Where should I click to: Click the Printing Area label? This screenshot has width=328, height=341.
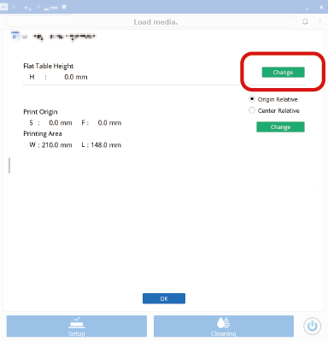pyautogui.click(x=43, y=133)
